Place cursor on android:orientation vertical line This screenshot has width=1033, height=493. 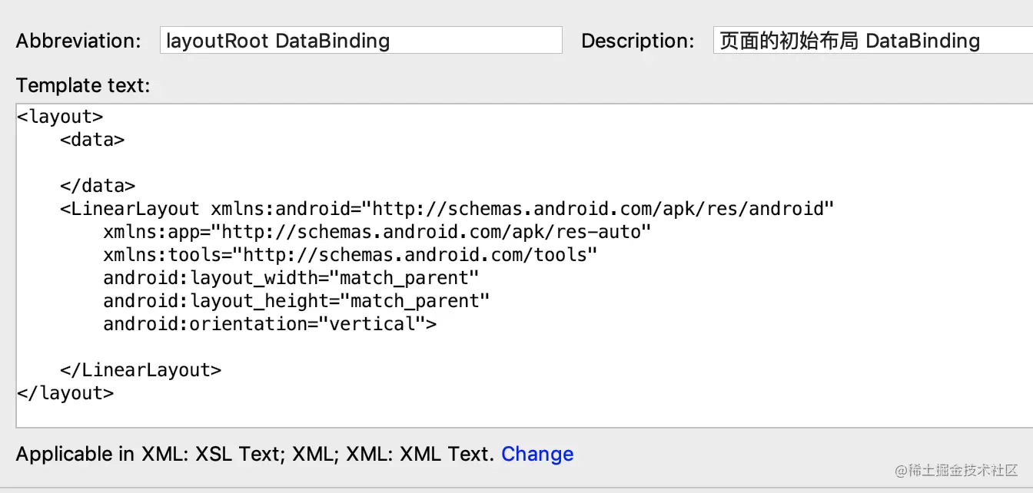click(x=269, y=324)
